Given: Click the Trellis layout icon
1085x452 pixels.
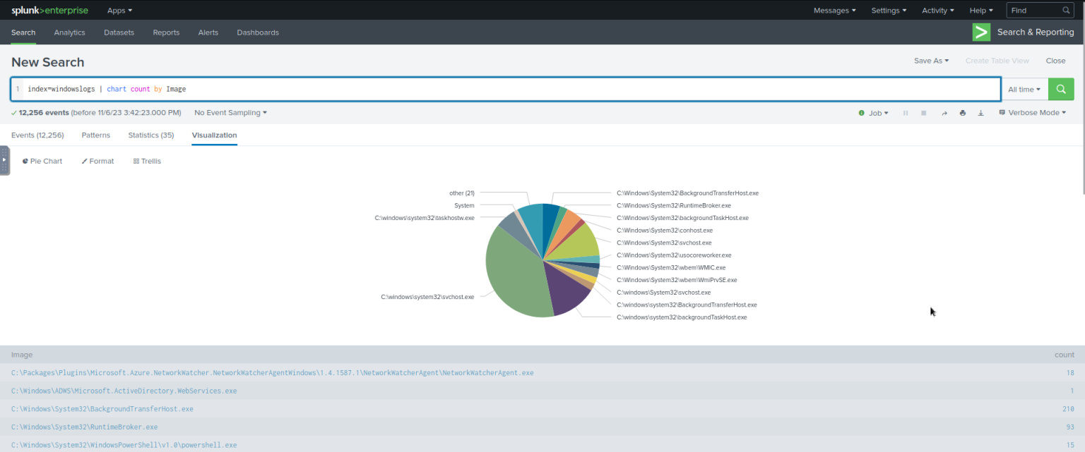Looking at the screenshot, I should tap(146, 161).
